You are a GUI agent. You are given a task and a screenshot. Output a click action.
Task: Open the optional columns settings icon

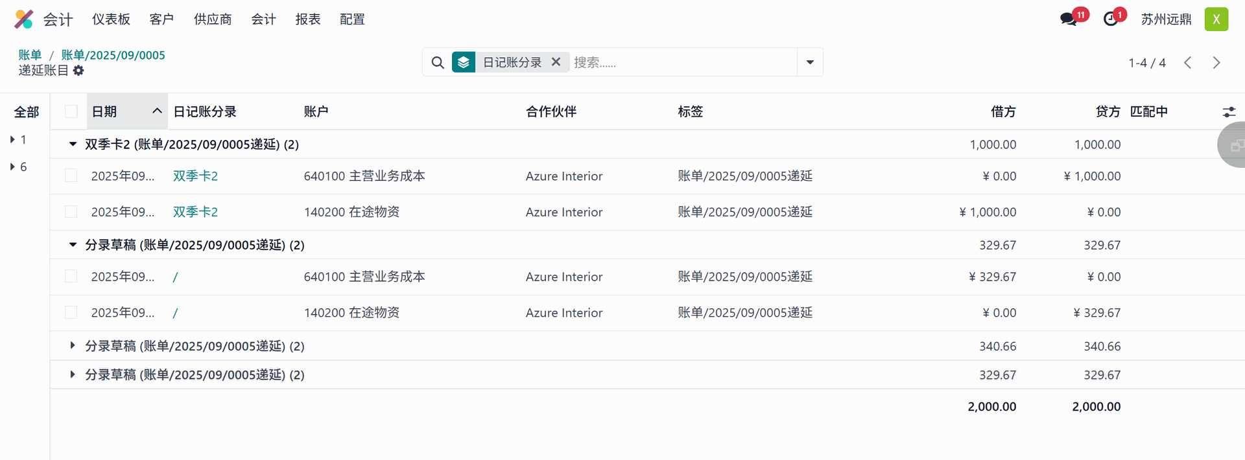coord(1228,112)
